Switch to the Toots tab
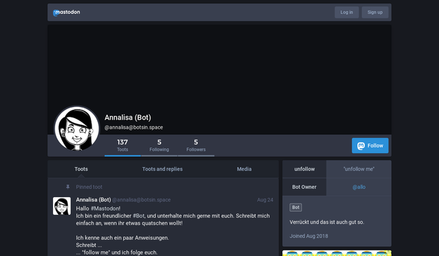The height and width of the screenshot is (256, 439). tap(81, 169)
